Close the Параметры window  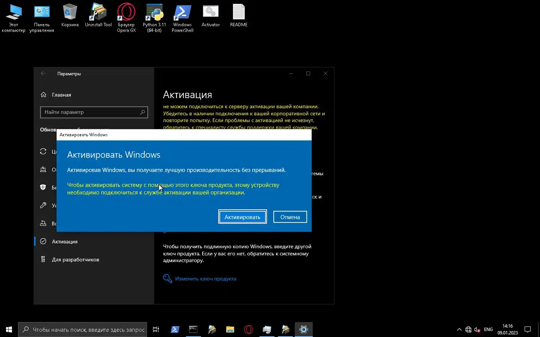point(325,73)
